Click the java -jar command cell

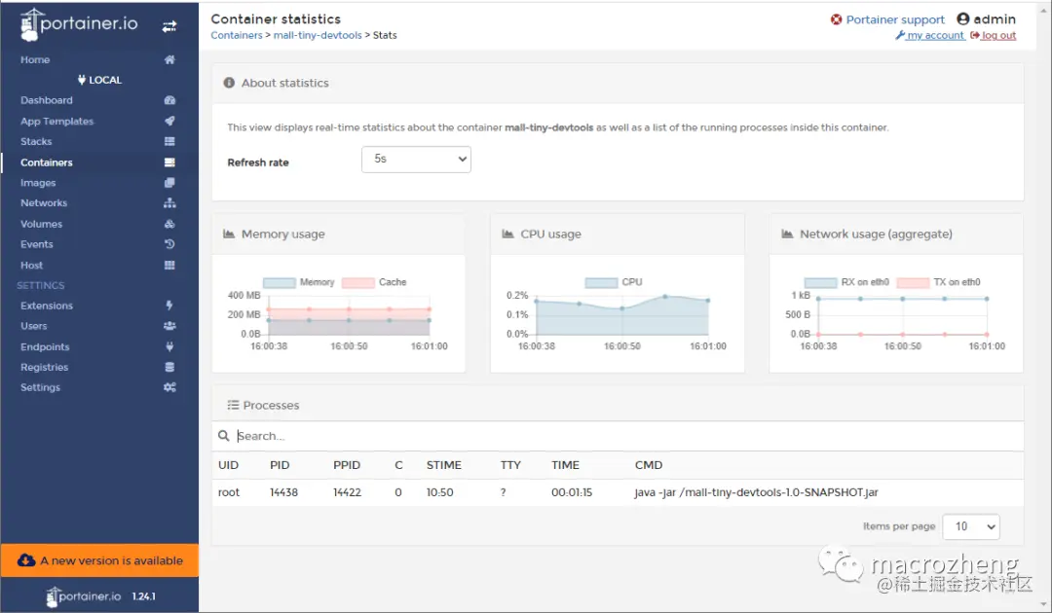coord(756,492)
